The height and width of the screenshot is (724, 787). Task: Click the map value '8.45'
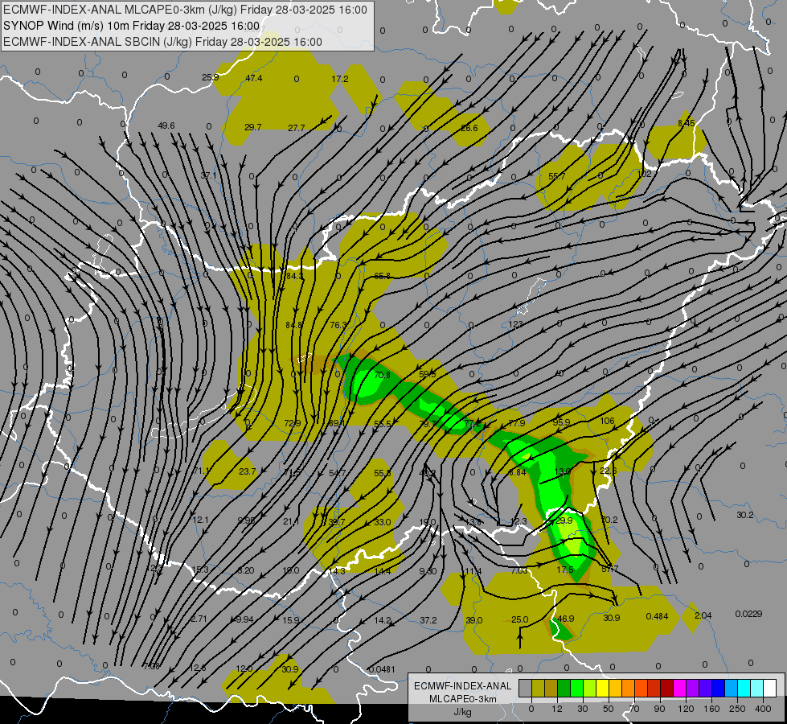click(x=687, y=123)
